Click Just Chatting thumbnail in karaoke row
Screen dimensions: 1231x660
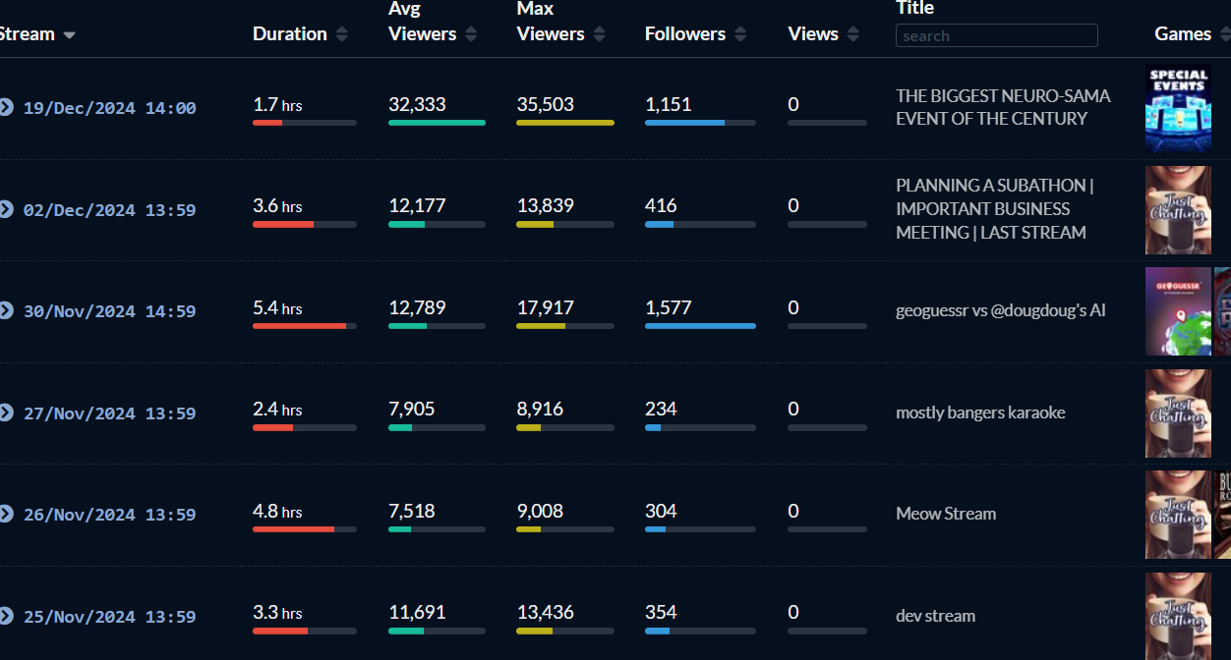(x=1178, y=413)
